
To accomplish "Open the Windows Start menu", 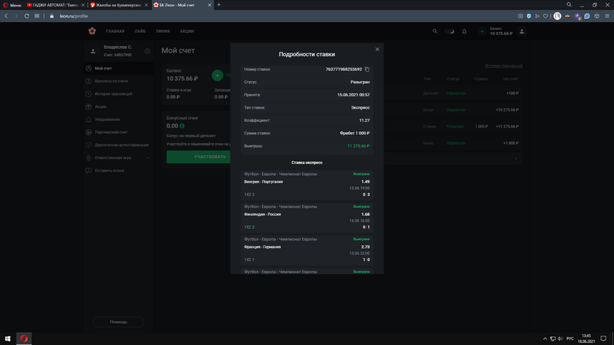I will pos(7,338).
